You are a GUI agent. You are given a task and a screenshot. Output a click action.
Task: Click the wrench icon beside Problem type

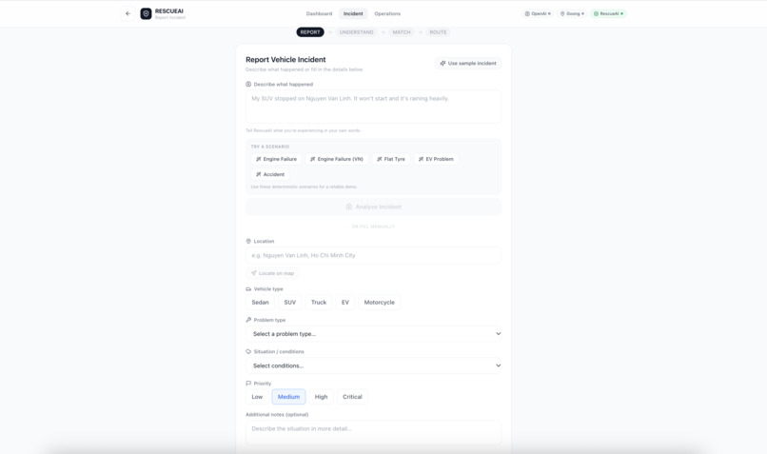click(x=248, y=320)
